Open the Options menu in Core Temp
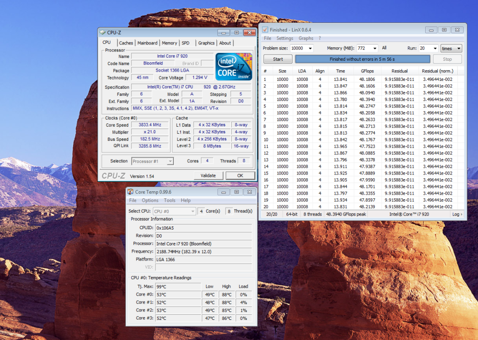Screen dimensions: 478x340 click(150, 200)
